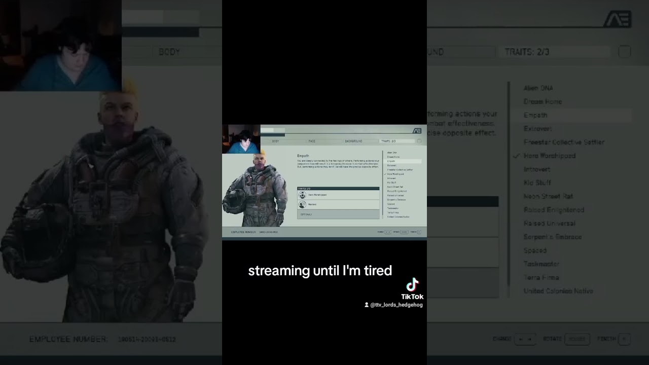Image resolution: width=649 pixels, height=365 pixels.
Task: Click the FINISH key button
Action: pos(419,232)
